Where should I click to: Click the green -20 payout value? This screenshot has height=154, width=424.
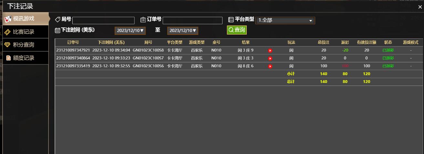pyautogui.click(x=345, y=50)
